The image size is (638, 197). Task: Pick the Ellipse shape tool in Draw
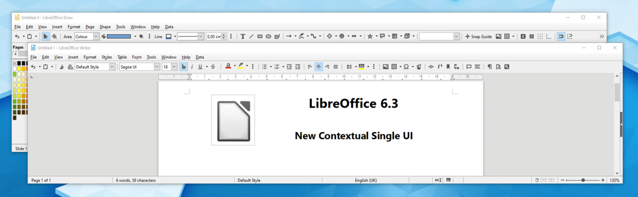pos(268,36)
